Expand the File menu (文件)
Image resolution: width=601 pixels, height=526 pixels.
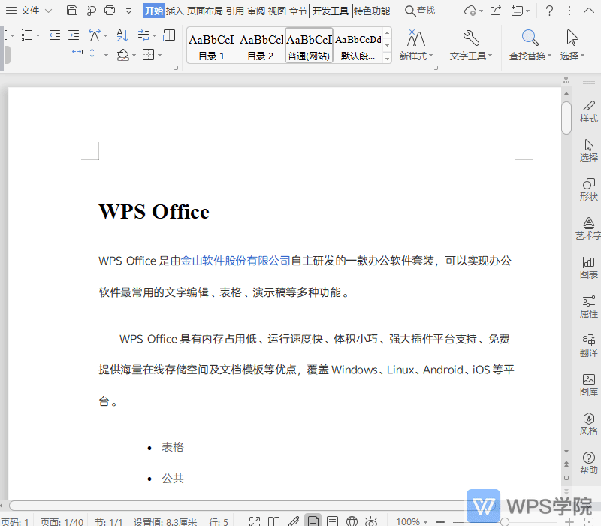click(x=29, y=11)
